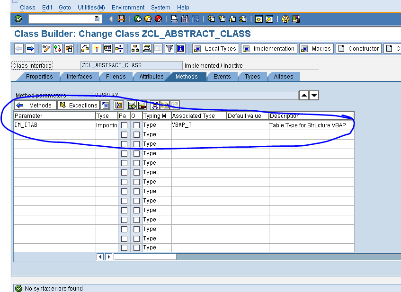Click the Methods back button
This screenshot has width=401, height=292.
(x=36, y=105)
